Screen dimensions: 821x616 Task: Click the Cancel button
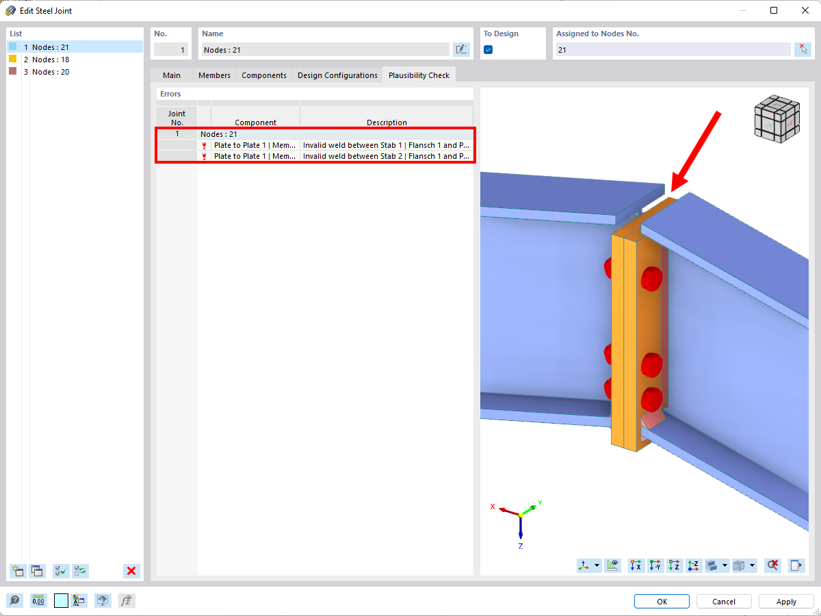pos(724,602)
